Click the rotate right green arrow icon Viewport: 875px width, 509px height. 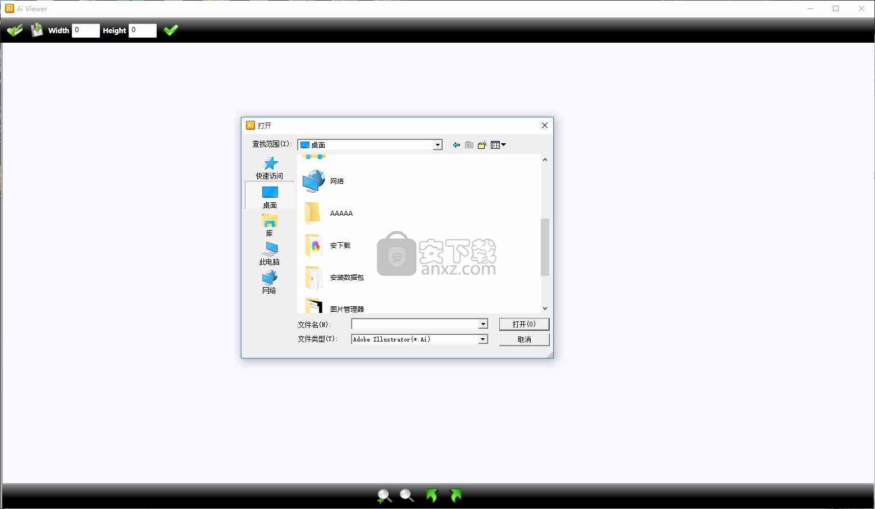(455, 496)
